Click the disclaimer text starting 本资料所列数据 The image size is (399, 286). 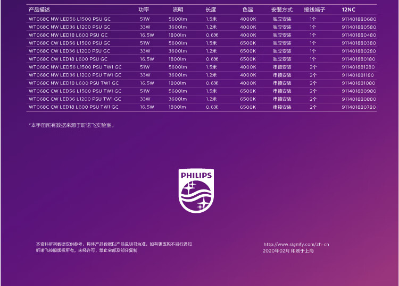coord(114,244)
